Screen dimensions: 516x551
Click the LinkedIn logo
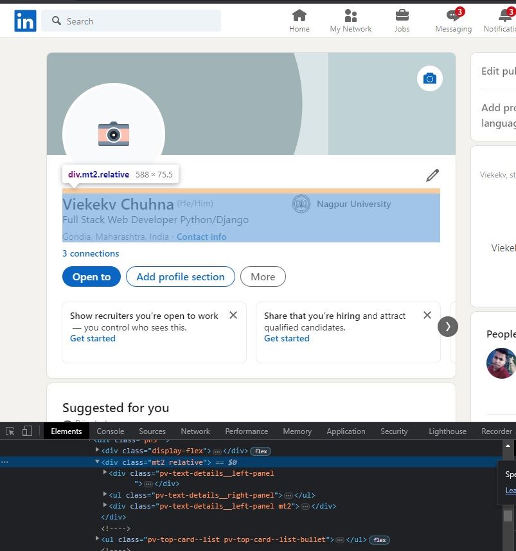pos(25,21)
